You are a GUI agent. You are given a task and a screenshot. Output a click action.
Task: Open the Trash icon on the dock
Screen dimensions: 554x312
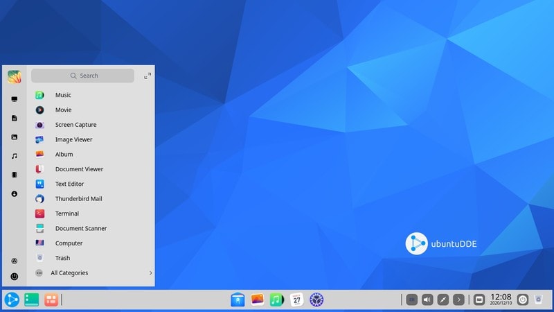[x=539, y=300]
